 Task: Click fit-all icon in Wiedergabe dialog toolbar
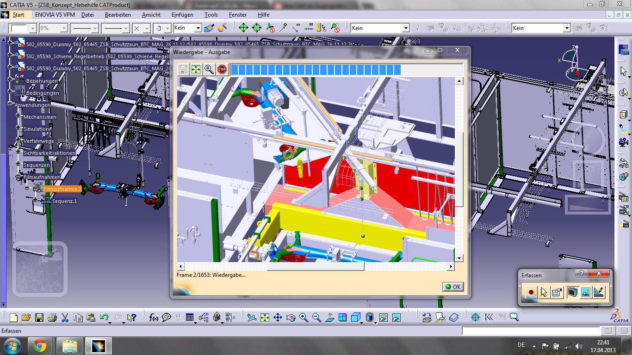coord(196,69)
